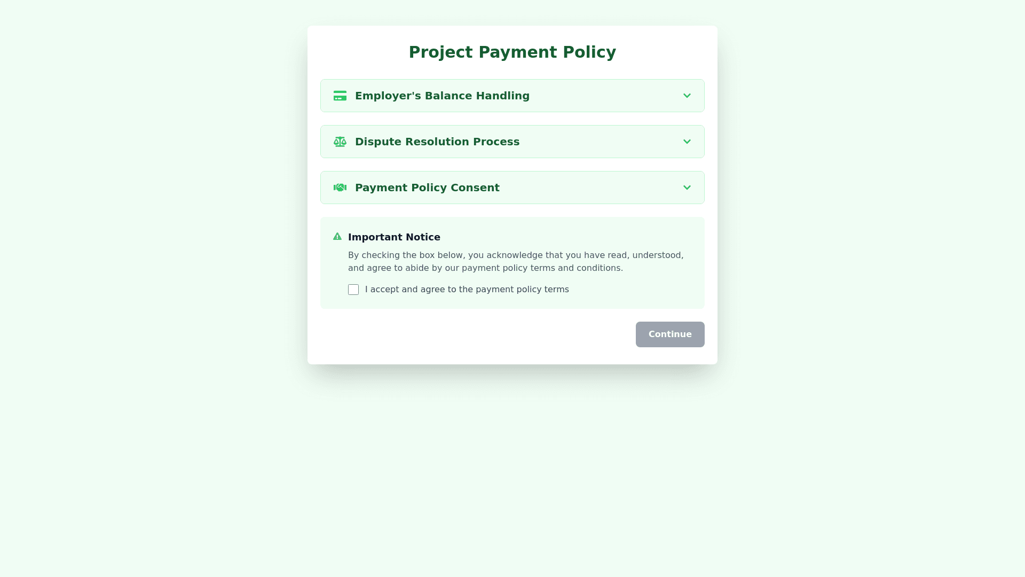Click the warning triangle icon beside Important Notice
Viewport: 1025px width, 577px height.
pyautogui.click(x=337, y=237)
